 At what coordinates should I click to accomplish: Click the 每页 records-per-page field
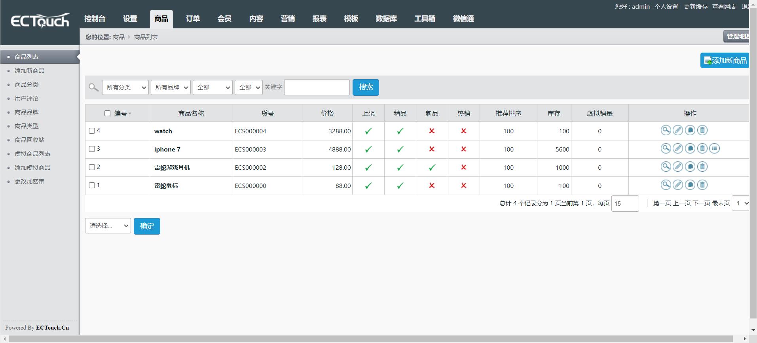coord(625,203)
